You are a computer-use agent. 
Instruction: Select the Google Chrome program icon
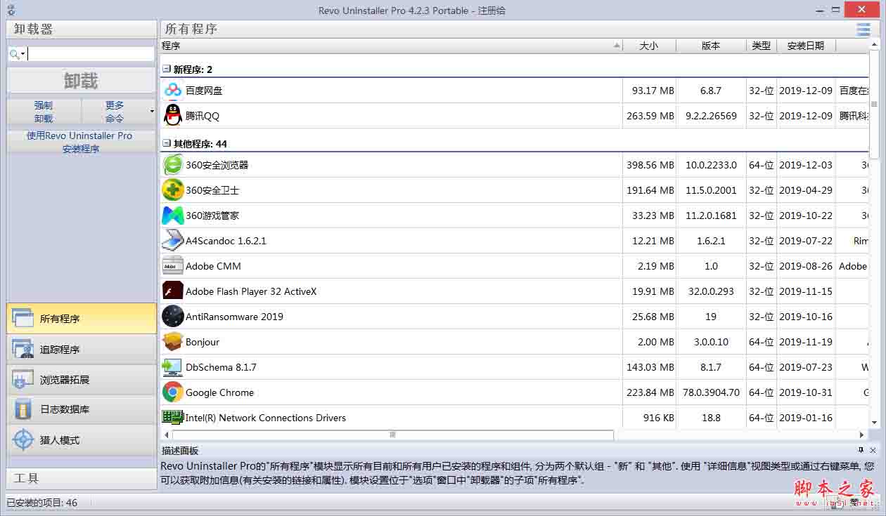pos(172,392)
